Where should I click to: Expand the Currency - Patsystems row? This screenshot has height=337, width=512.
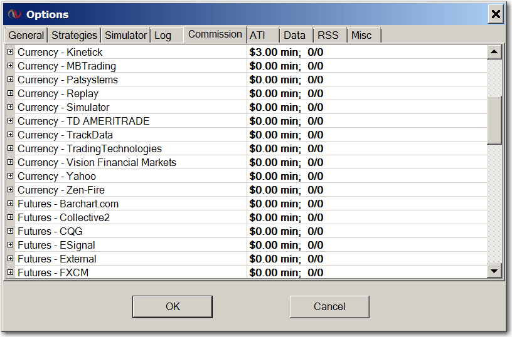coord(11,79)
